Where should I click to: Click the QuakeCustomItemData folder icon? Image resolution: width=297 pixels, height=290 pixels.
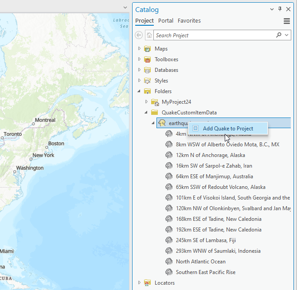click(155, 112)
